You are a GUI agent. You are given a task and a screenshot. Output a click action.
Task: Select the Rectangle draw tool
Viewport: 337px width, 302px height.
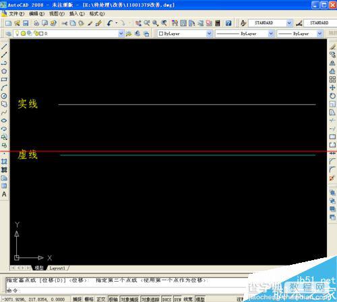click(4, 79)
